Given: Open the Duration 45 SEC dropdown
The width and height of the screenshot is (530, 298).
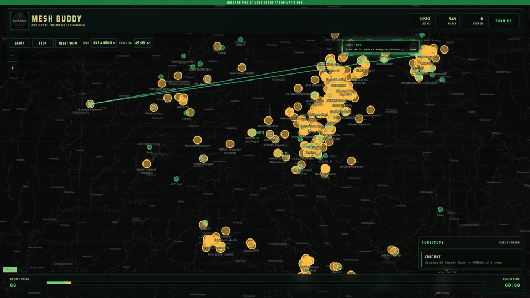Looking at the screenshot, I should (142, 43).
